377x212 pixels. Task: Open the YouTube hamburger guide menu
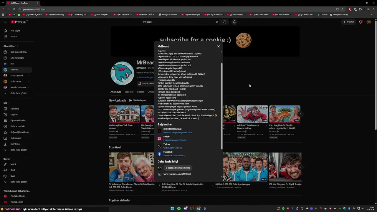click(5, 22)
